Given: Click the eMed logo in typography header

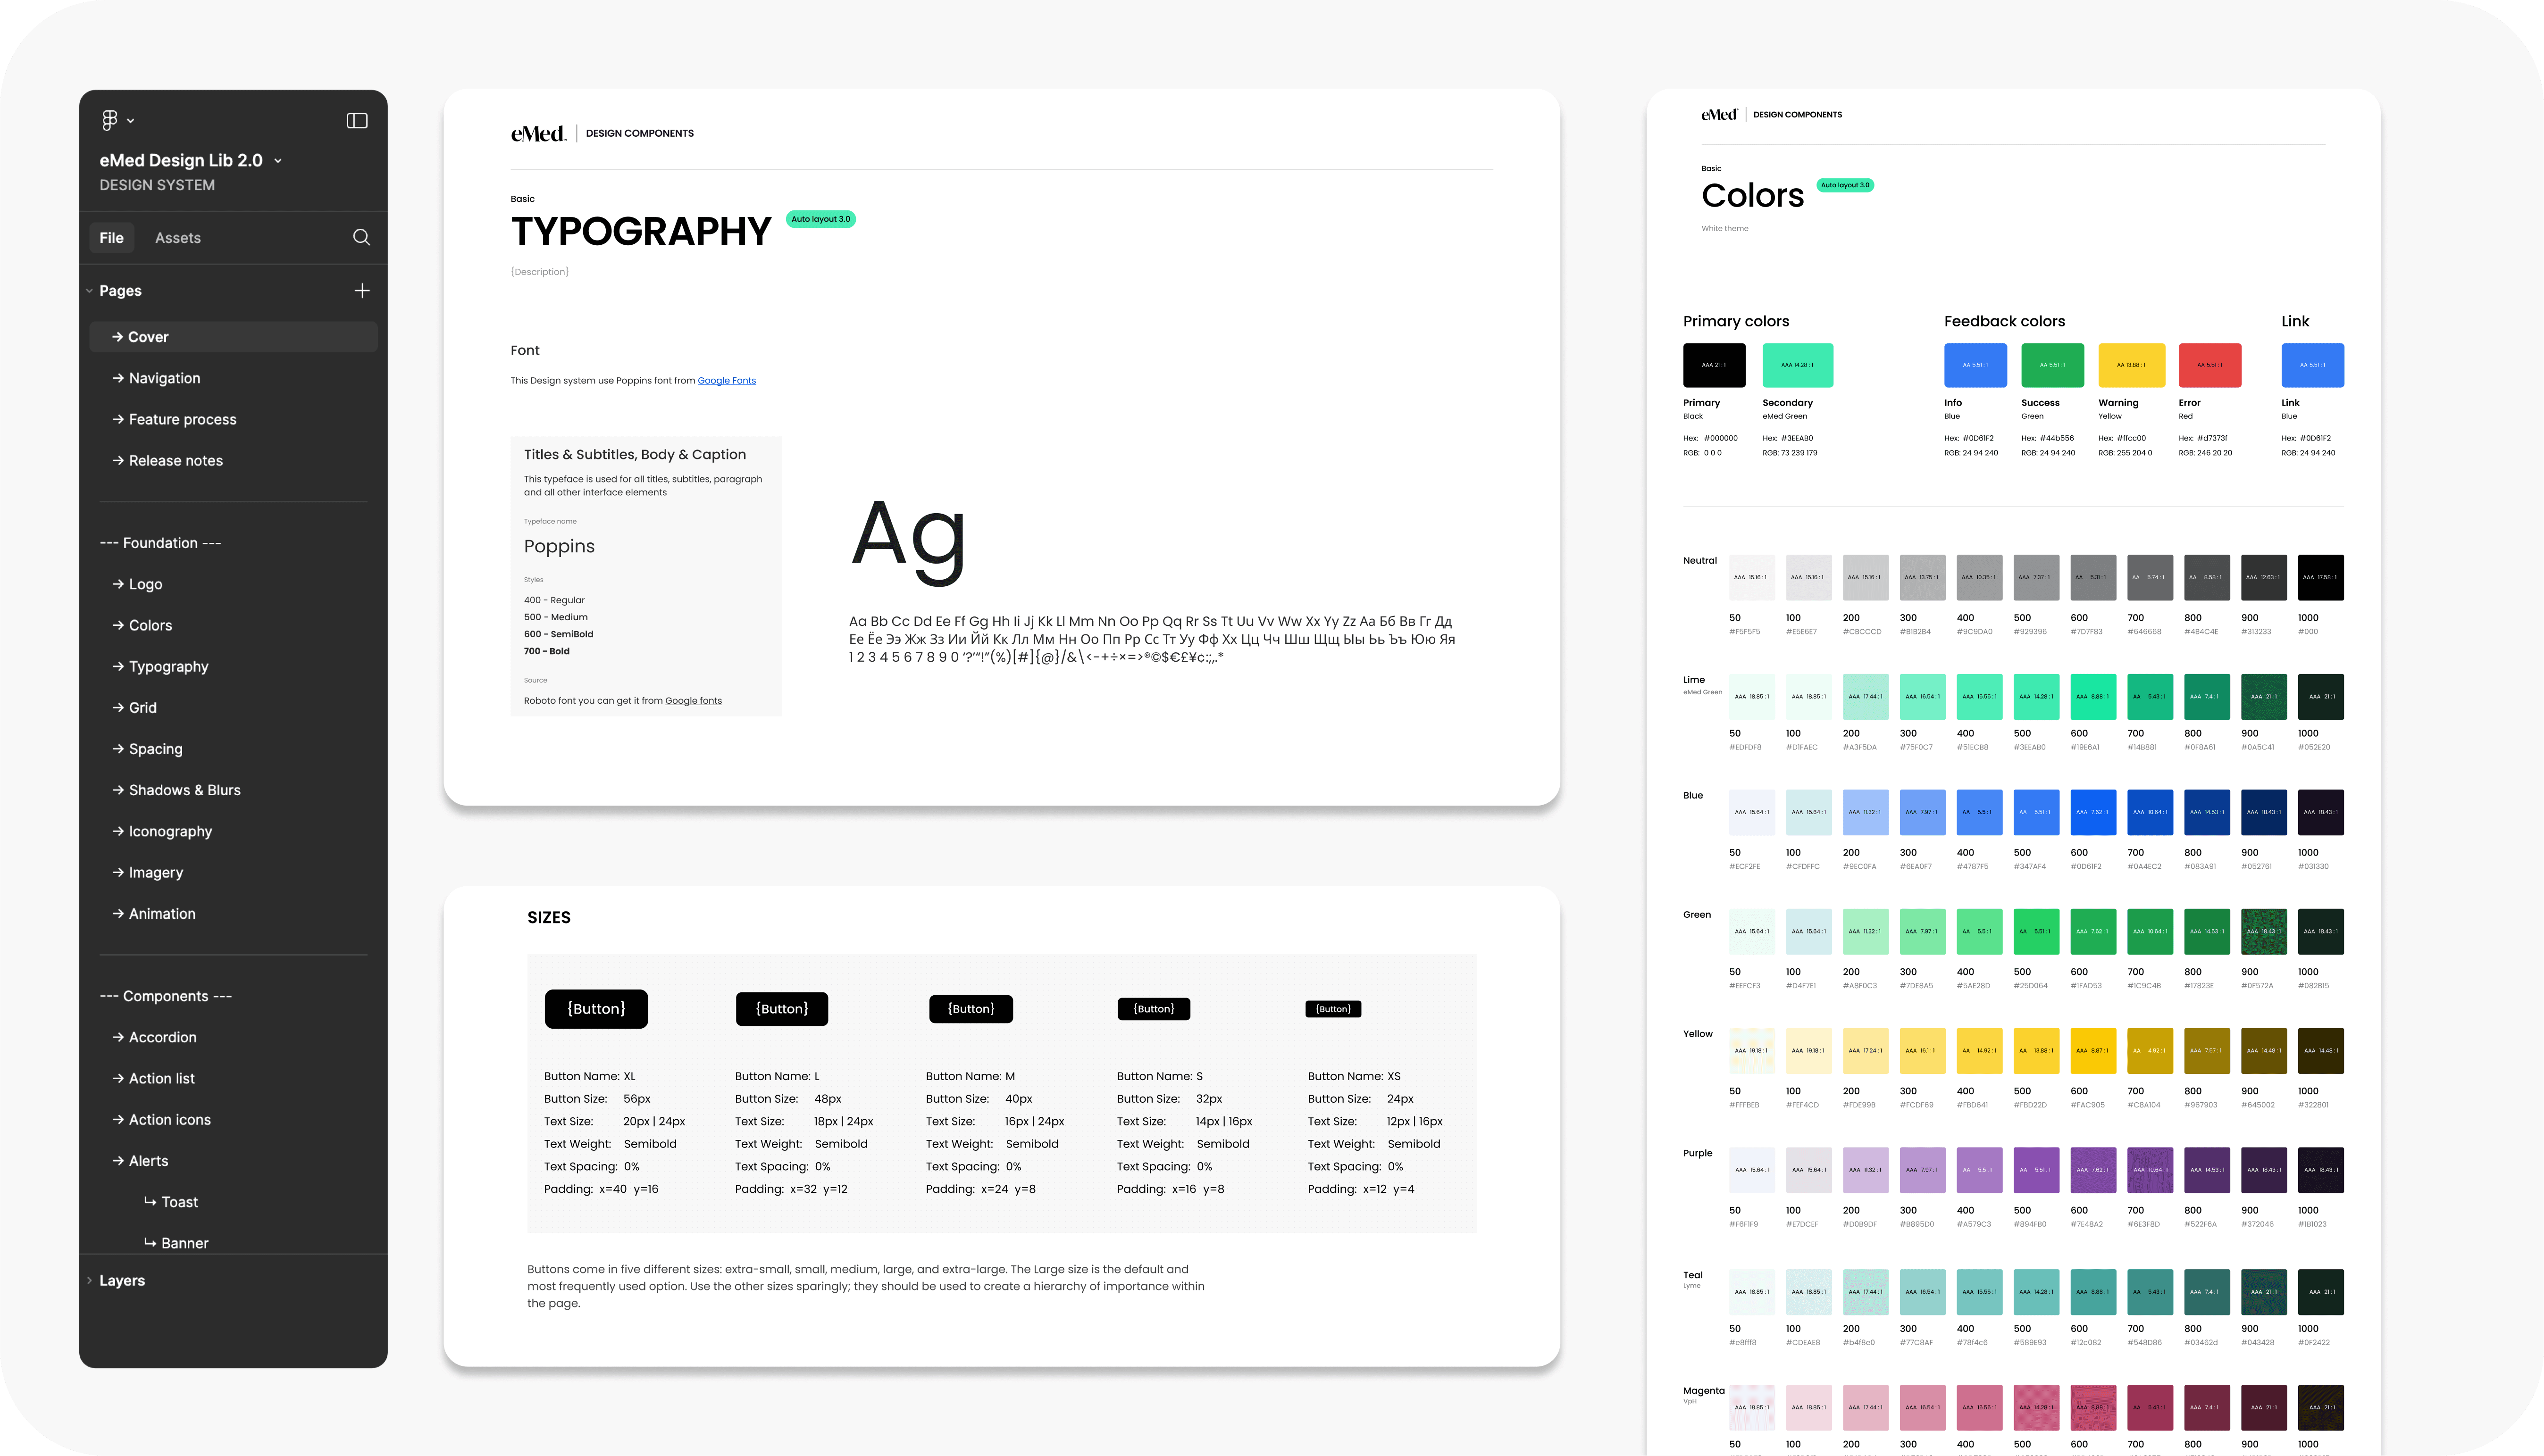Looking at the screenshot, I should 538,133.
